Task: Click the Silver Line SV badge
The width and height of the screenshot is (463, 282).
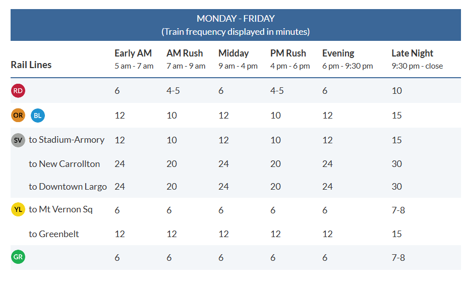Action: pos(18,140)
